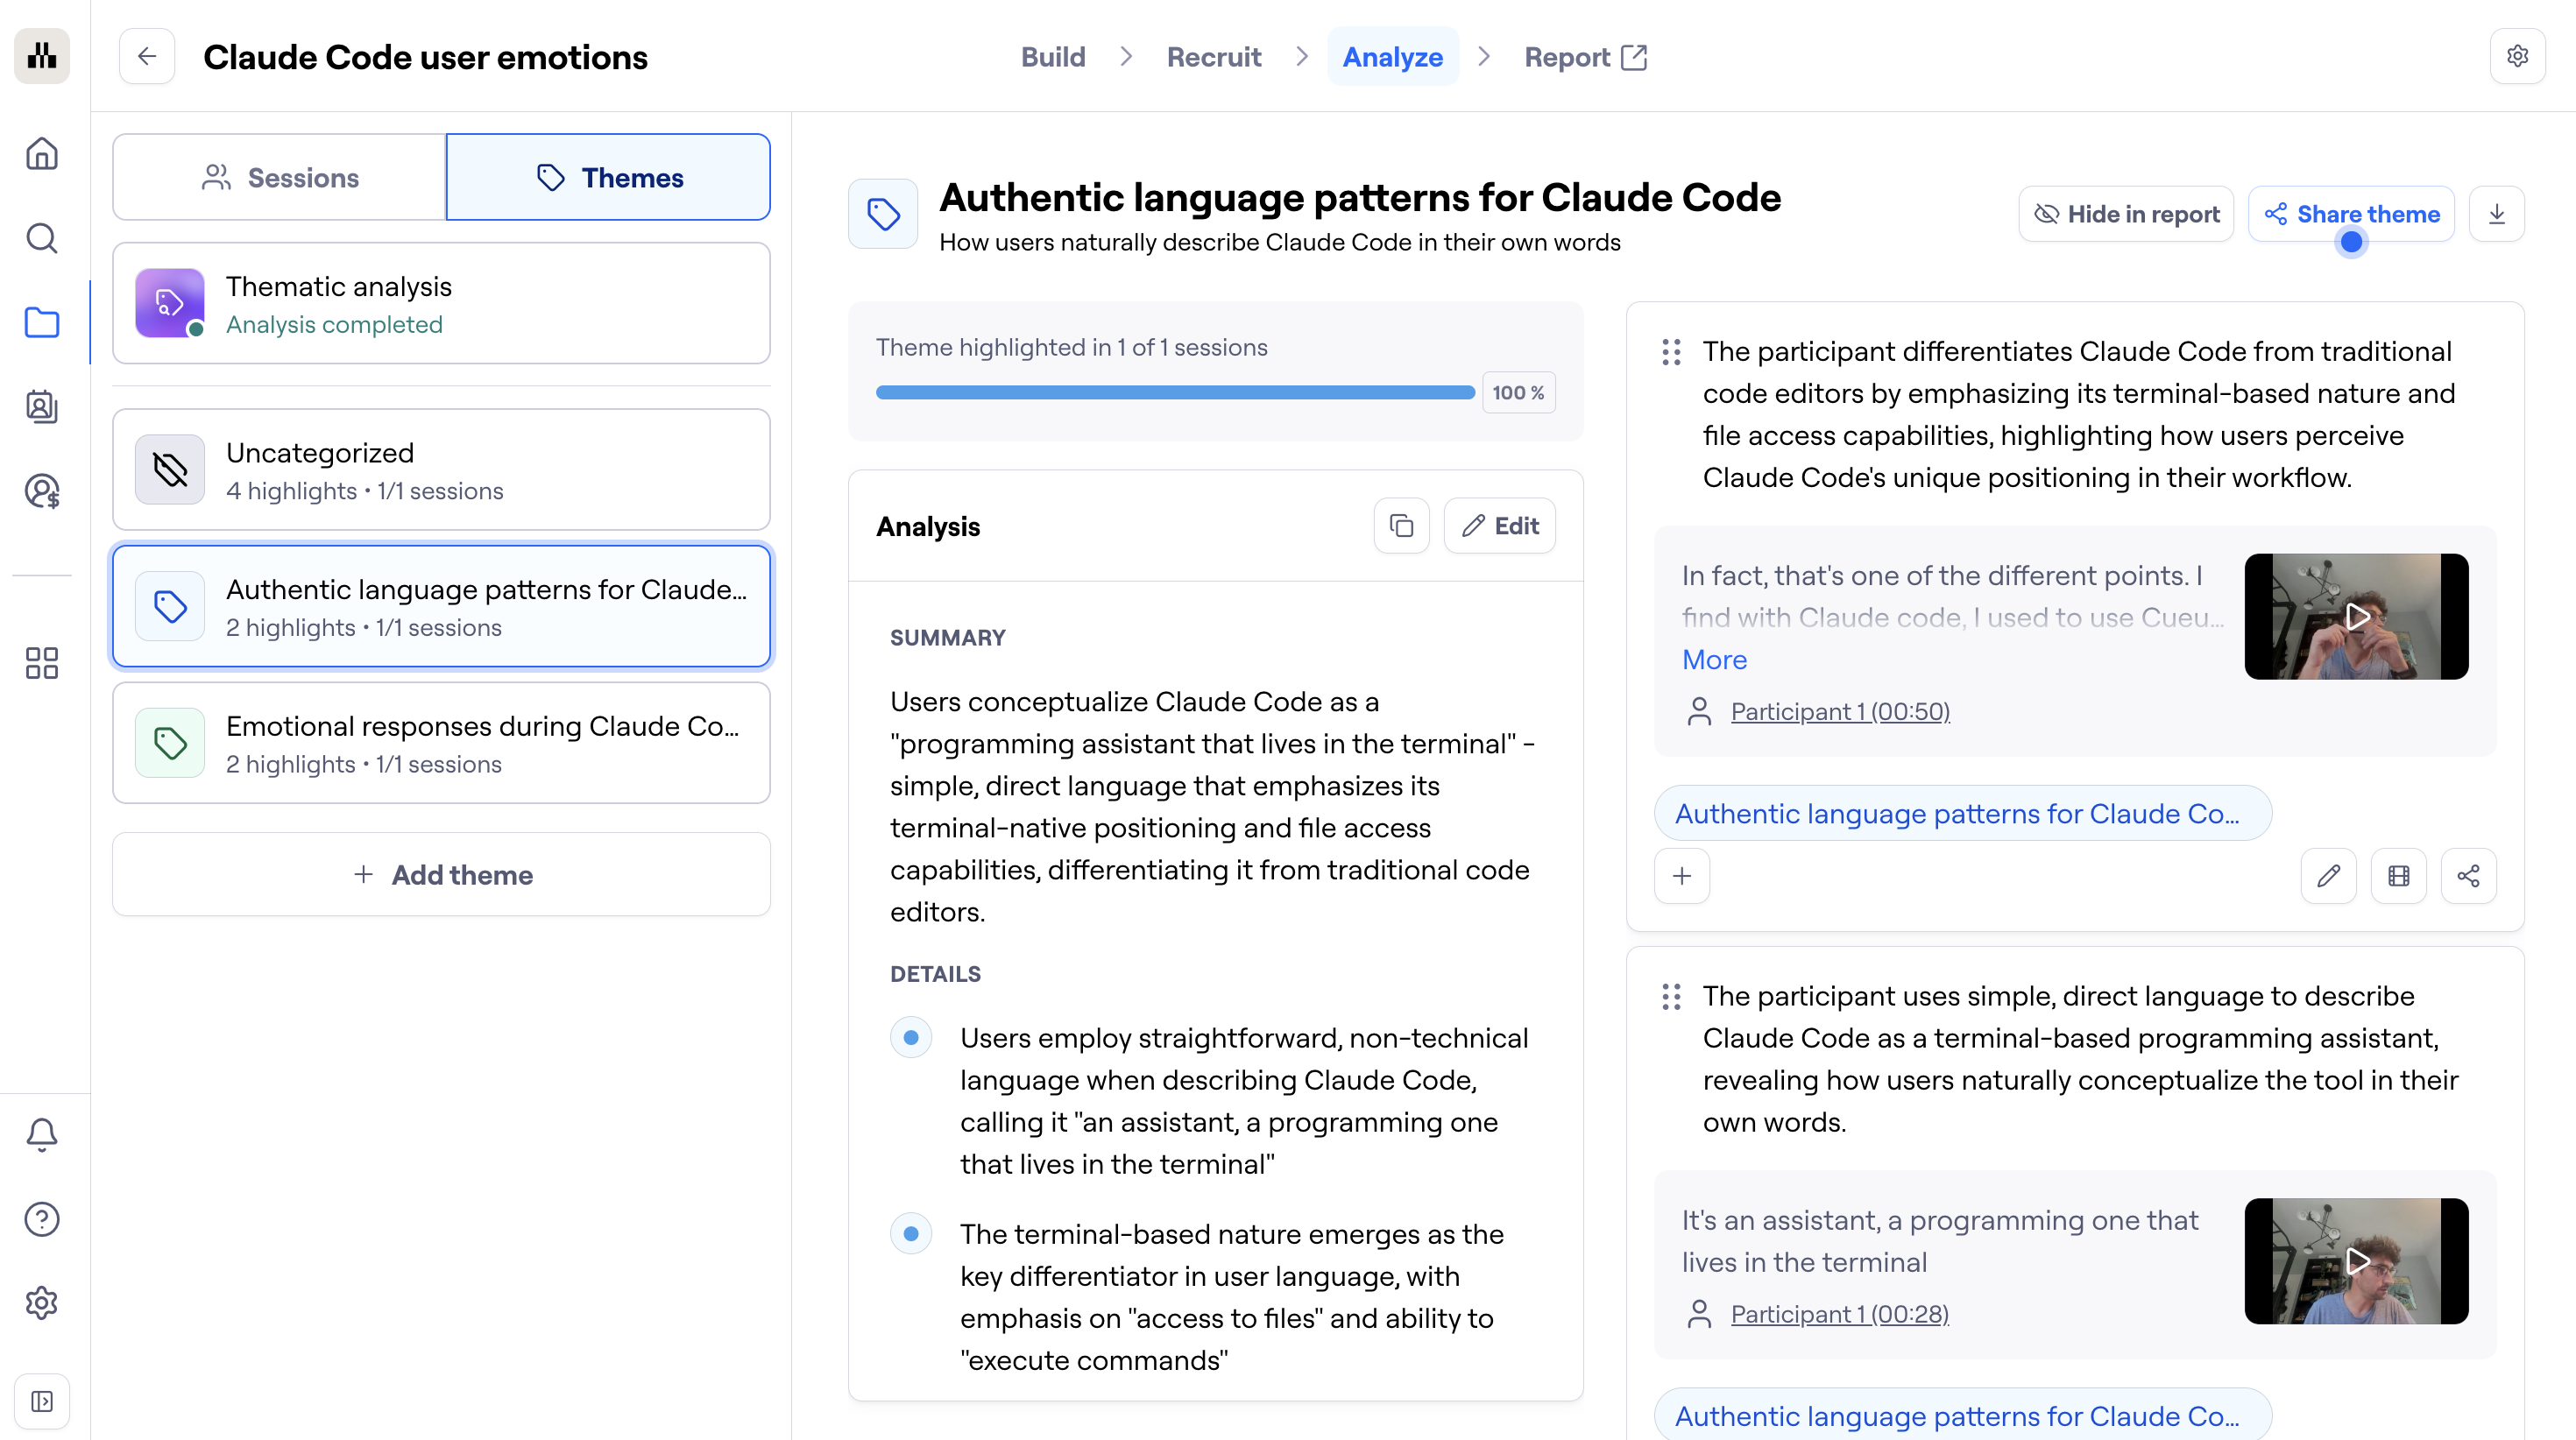Open notifications bell in sidebar
Screen dimensions: 2576x1440
42,1134
